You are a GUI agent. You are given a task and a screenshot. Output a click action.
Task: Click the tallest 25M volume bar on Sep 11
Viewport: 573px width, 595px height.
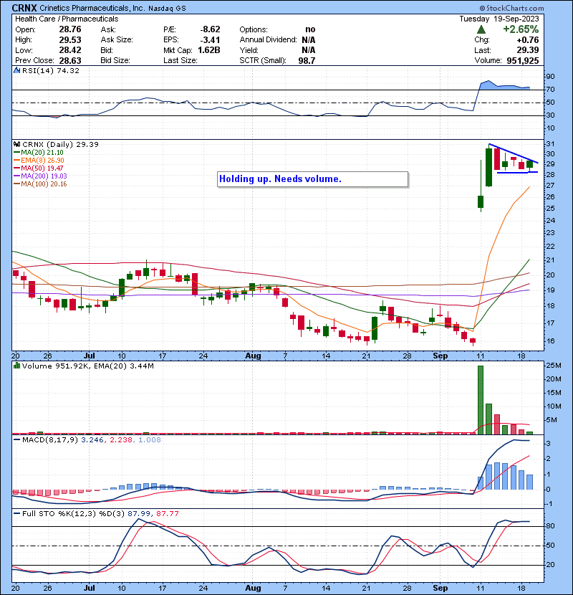tap(481, 400)
